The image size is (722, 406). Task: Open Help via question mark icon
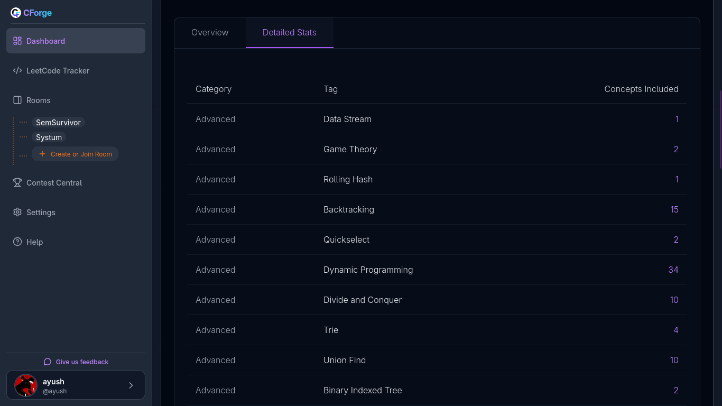(x=16, y=242)
